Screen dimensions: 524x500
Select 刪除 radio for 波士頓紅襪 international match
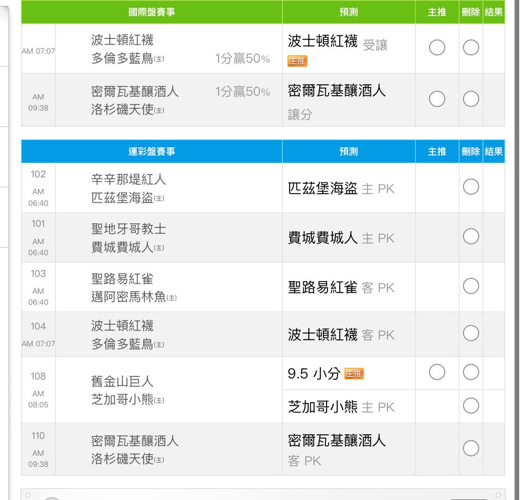click(471, 48)
